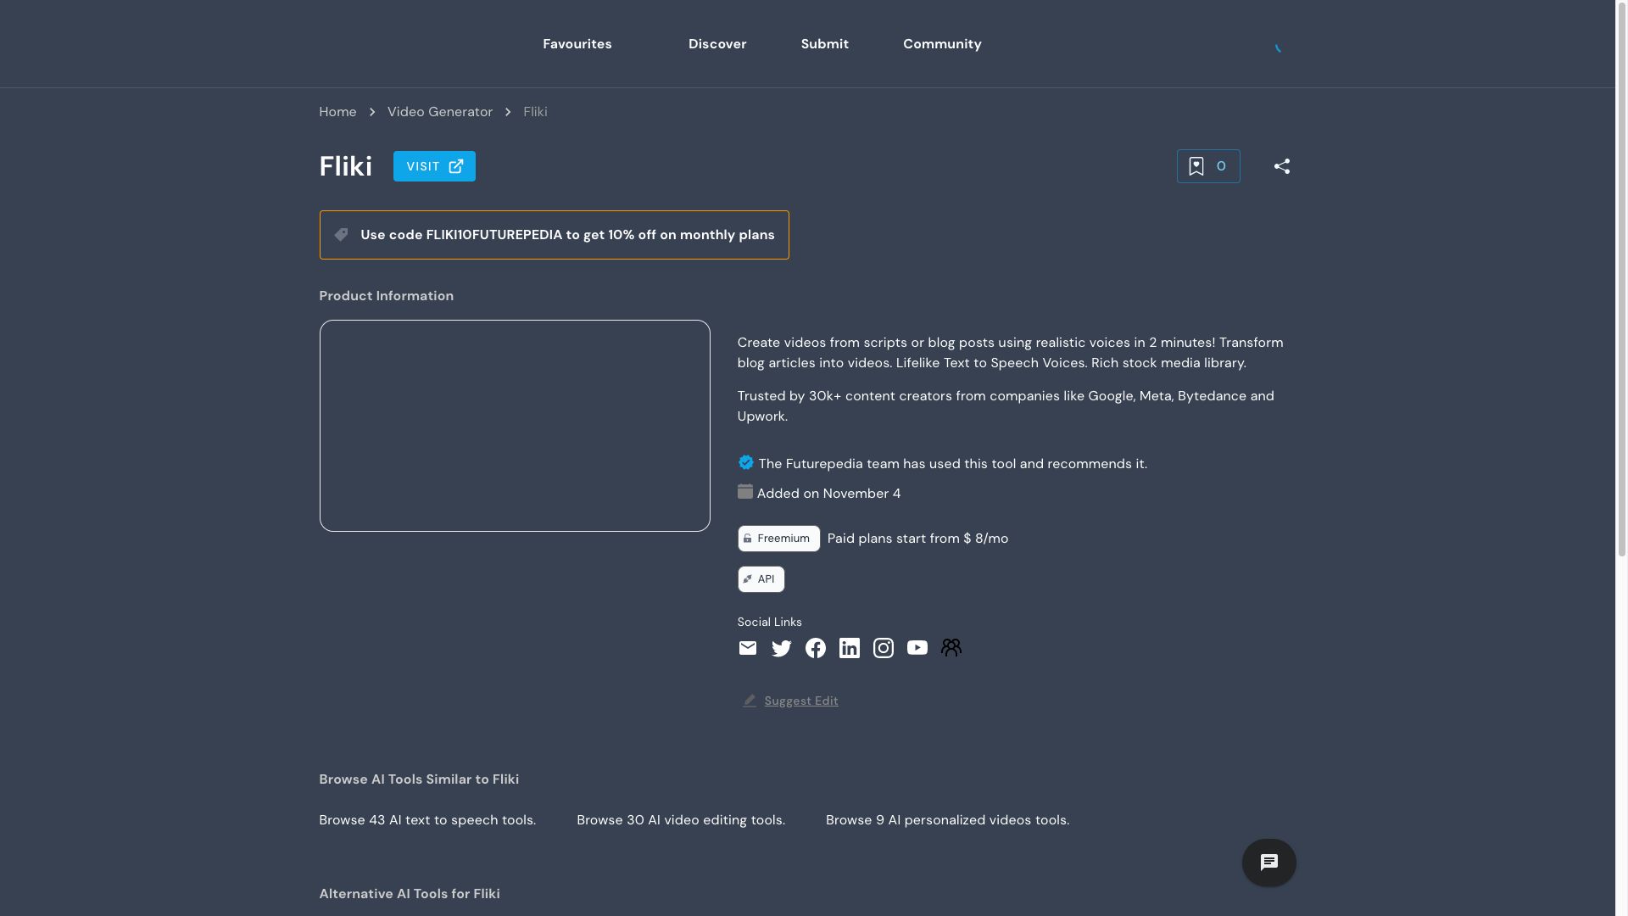
Task: Click the Fliki breadcrumb text
Action: (535, 112)
